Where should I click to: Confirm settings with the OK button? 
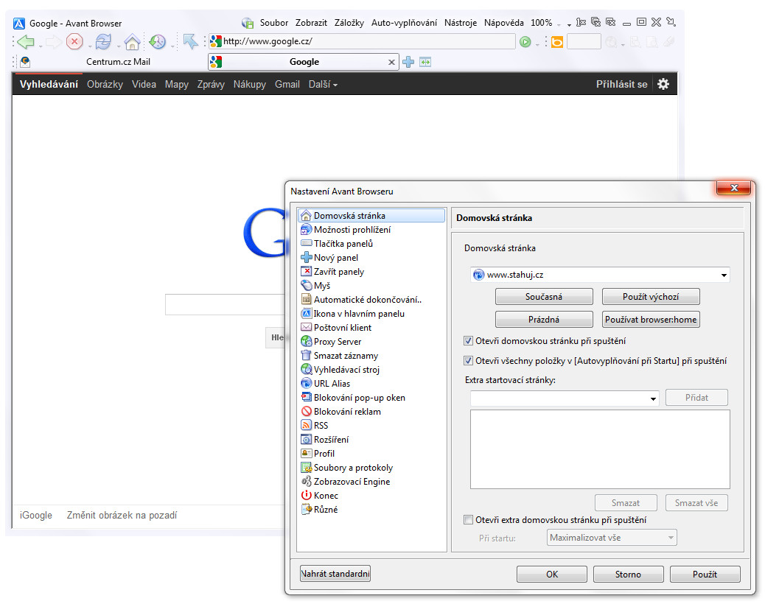(x=552, y=575)
